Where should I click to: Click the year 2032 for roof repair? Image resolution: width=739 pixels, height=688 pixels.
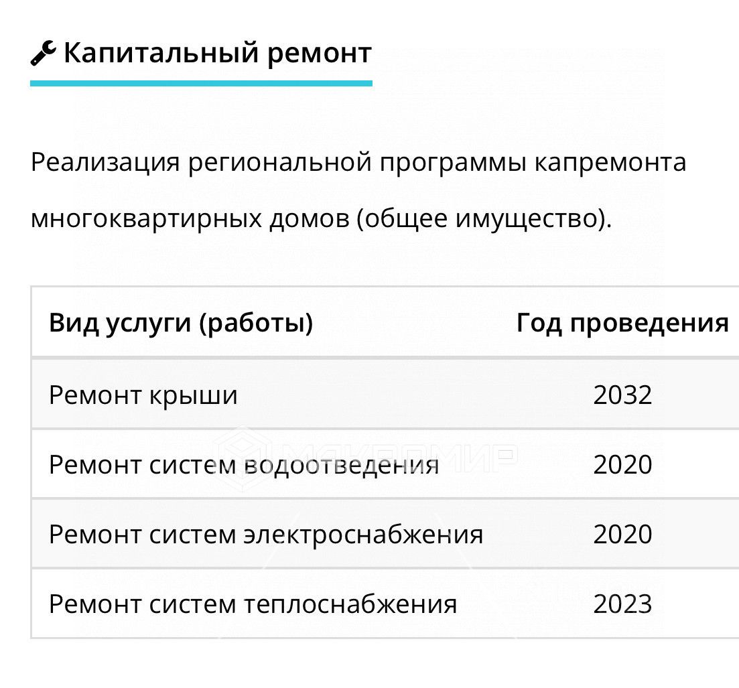pyautogui.click(x=622, y=395)
